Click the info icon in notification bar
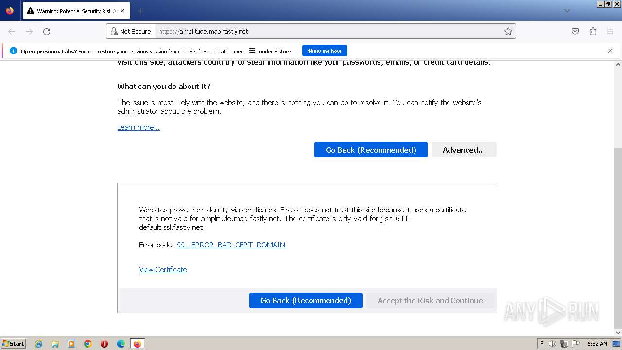The width and height of the screenshot is (622, 350). coord(13,51)
